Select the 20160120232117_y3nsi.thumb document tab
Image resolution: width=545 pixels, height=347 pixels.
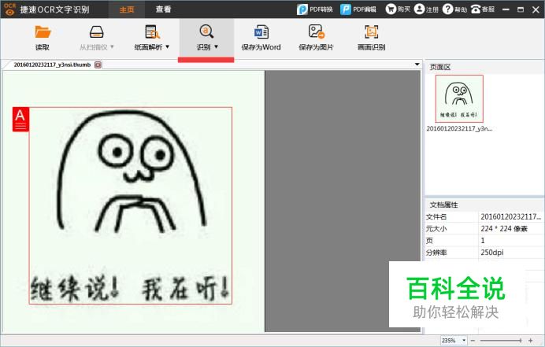(x=52, y=65)
